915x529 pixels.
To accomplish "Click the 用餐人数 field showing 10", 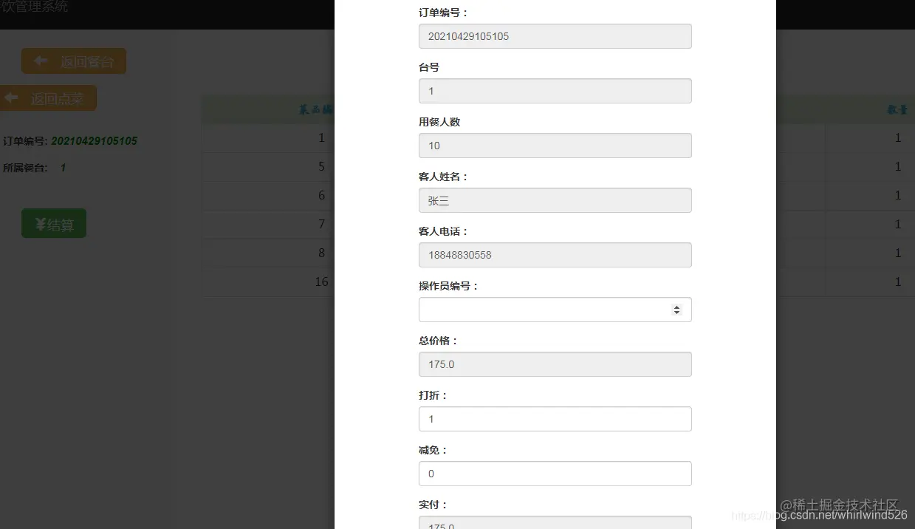I will 555,146.
